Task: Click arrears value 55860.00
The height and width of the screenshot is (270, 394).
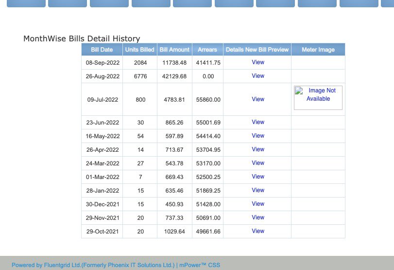Action: click(208, 100)
